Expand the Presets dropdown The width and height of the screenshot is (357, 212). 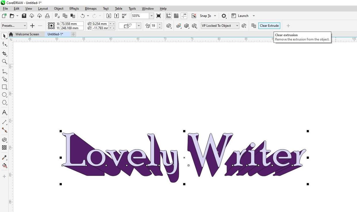click(x=14, y=26)
